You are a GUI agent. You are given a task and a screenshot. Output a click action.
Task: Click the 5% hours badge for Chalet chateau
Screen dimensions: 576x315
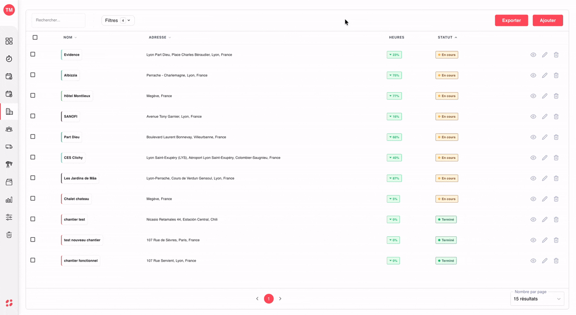pyautogui.click(x=393, y=199)
